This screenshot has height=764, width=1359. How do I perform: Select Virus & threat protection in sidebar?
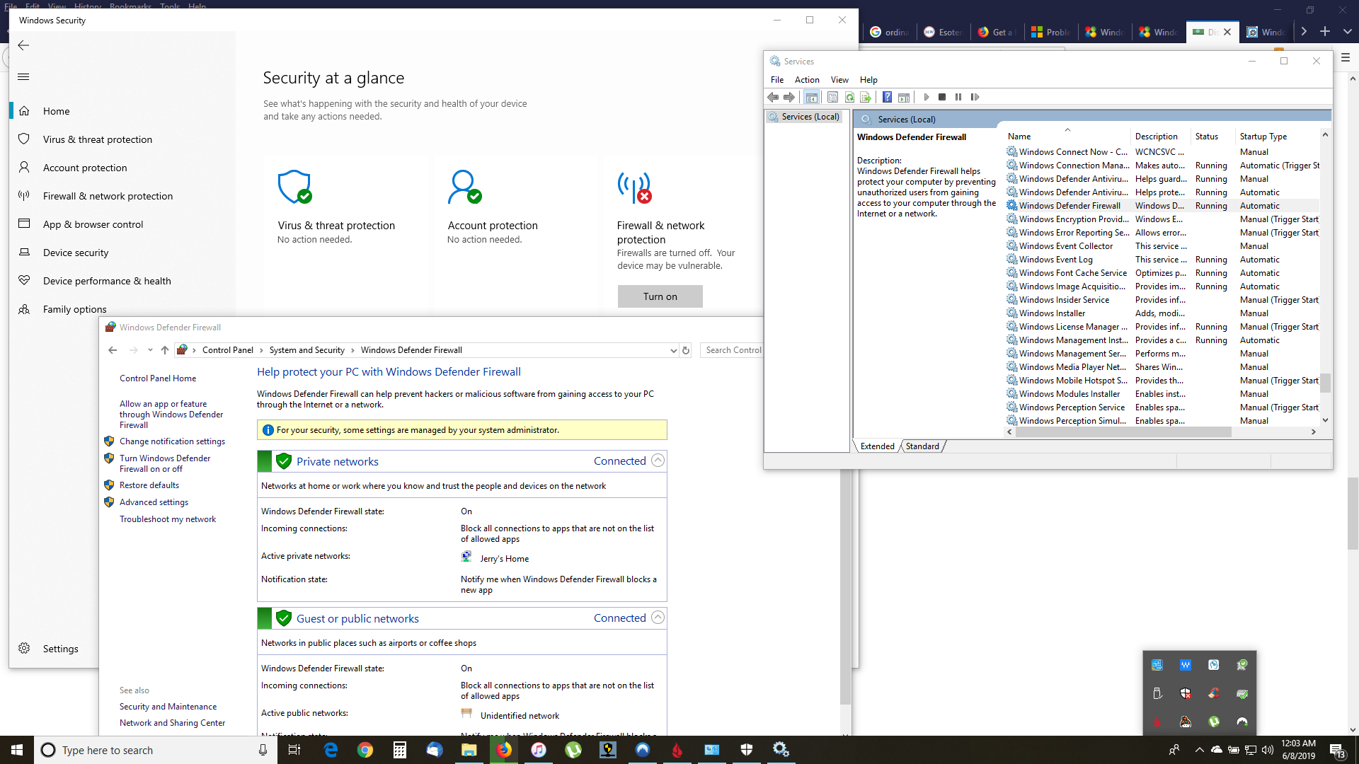pyautogui.click(x=98, y=139)
